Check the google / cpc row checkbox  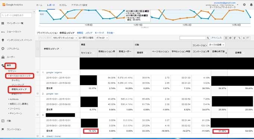[38, 94]
